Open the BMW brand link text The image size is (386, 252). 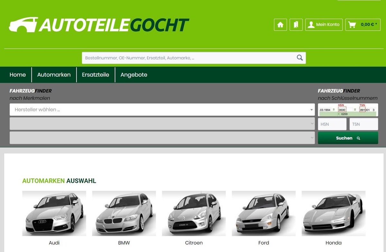pos(124,243)
